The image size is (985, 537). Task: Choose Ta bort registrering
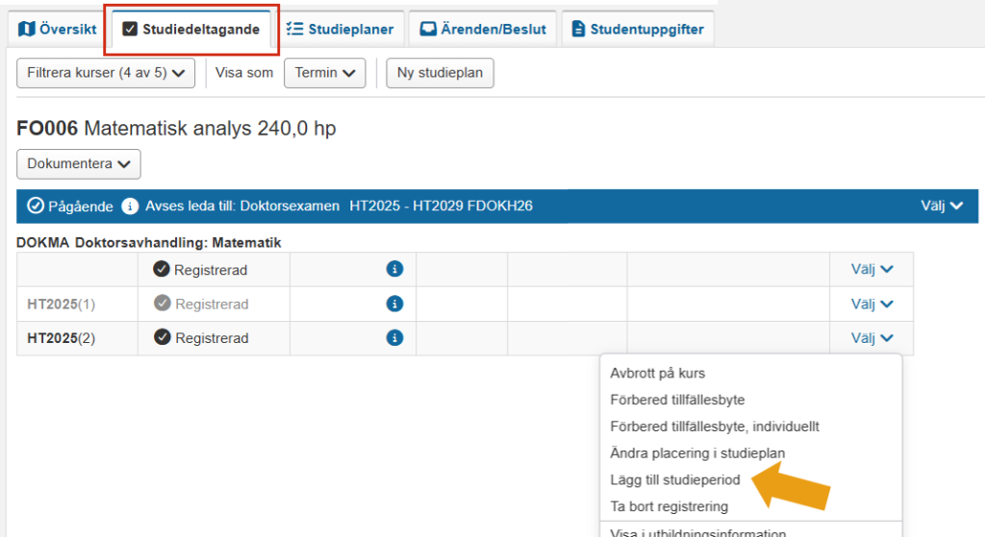[669, 506]
